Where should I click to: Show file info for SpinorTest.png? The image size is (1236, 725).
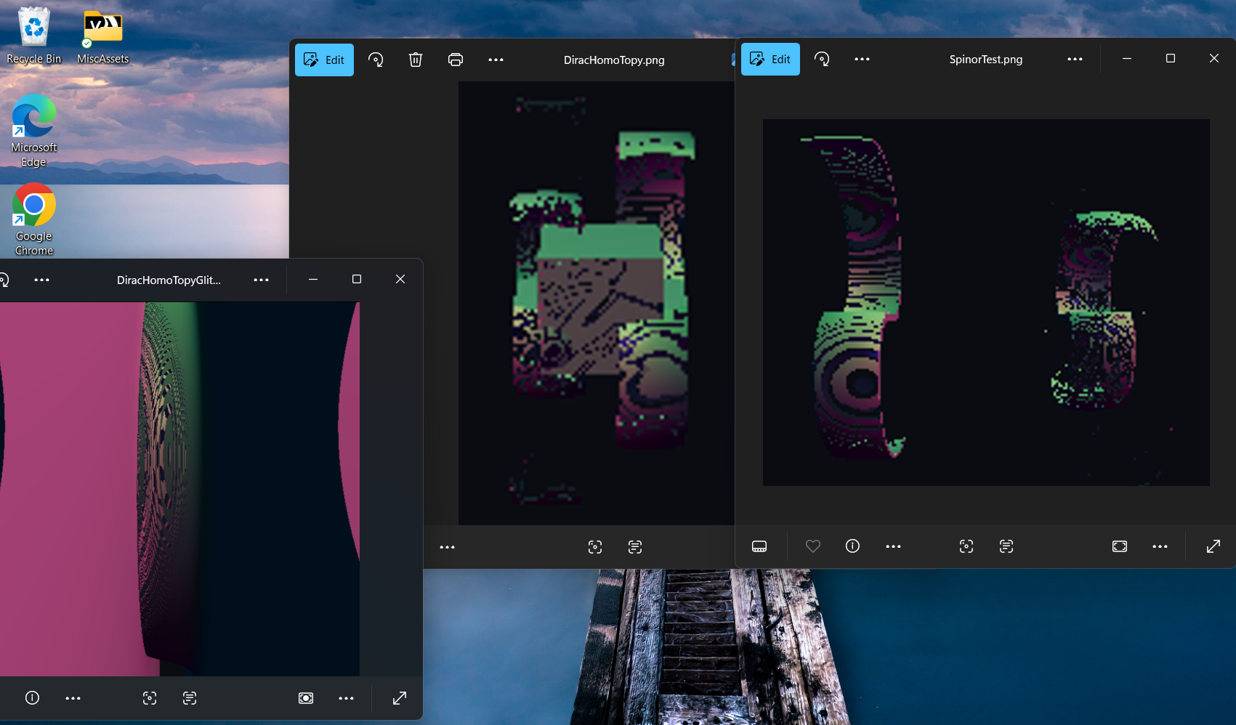point(853,546)
